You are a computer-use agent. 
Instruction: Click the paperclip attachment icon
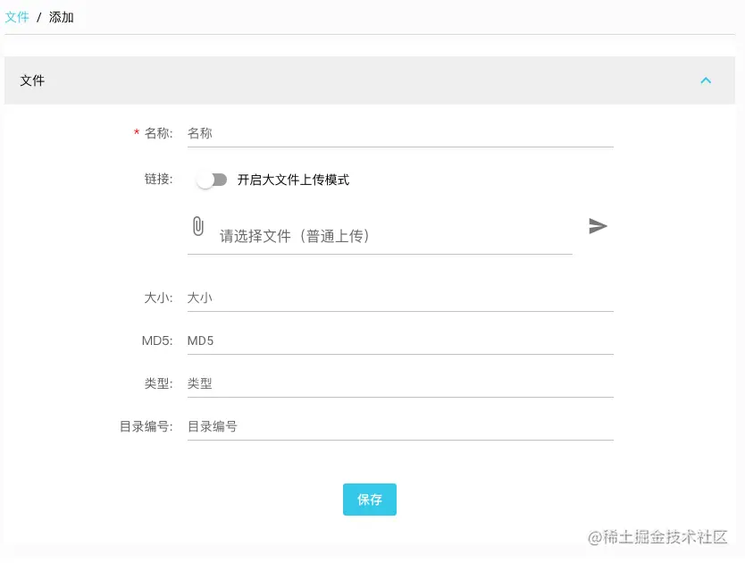197,225
